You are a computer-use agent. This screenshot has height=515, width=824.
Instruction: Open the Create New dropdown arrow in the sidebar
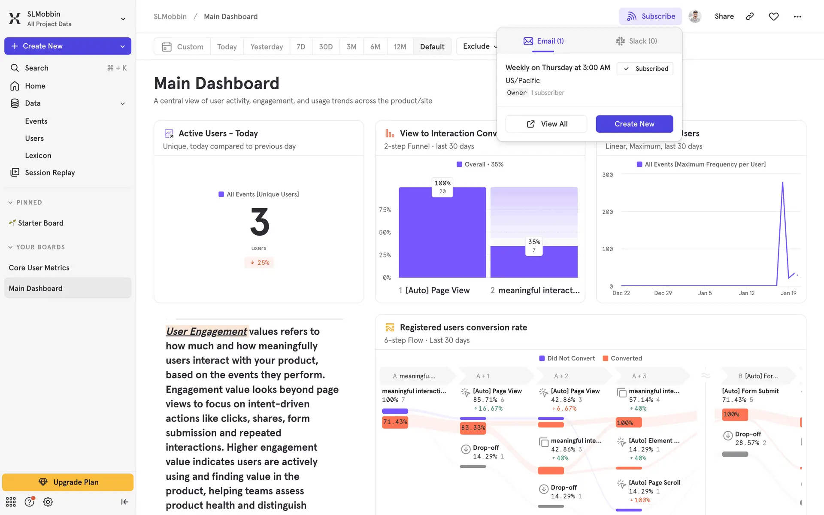(123, 46)
